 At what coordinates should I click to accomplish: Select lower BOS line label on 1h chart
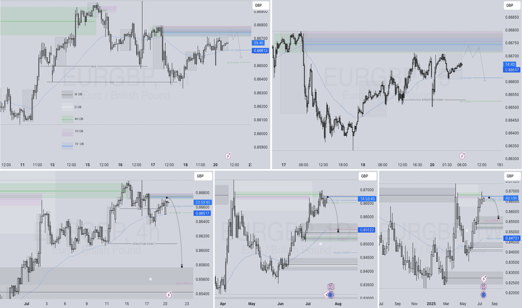pos(112,82)
